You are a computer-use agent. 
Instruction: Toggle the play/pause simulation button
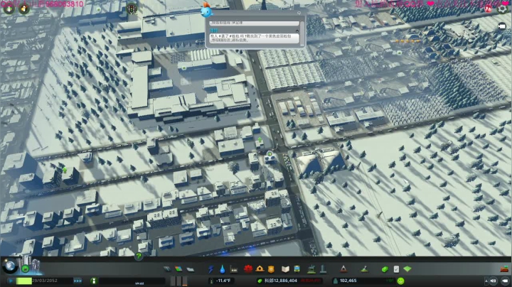[11, 281]
